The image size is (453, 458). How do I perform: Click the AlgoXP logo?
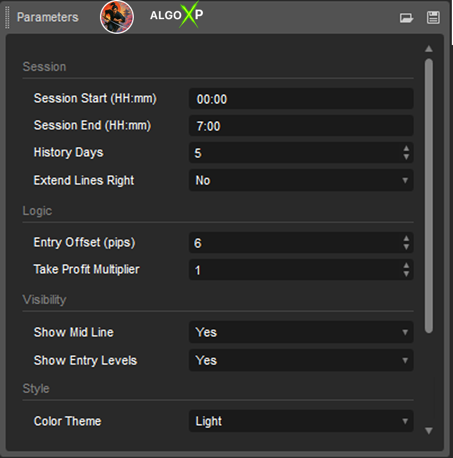point(176,16)
